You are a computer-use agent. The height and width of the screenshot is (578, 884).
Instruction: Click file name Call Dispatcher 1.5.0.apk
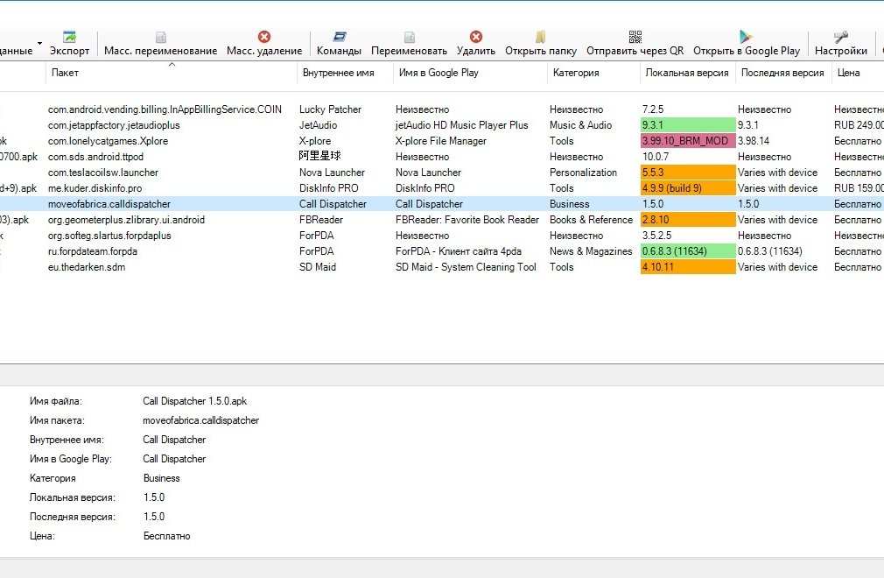tap(194, 401)
